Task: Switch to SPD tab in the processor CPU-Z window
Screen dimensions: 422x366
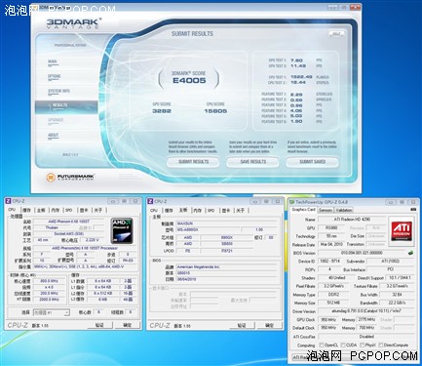Action: pyautogui.click(x=69, y=211)
